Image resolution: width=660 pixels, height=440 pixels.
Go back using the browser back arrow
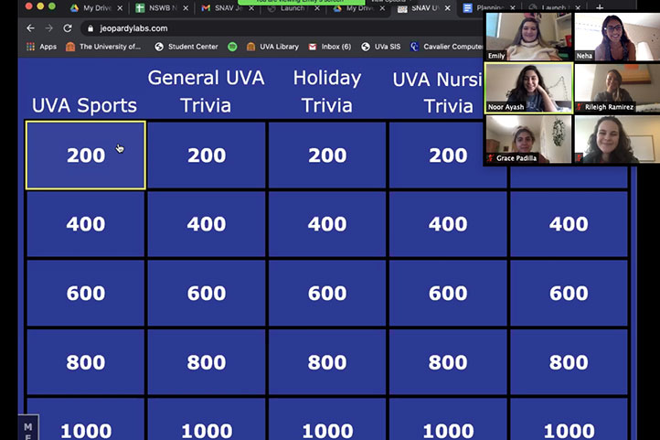pos(30,28)
